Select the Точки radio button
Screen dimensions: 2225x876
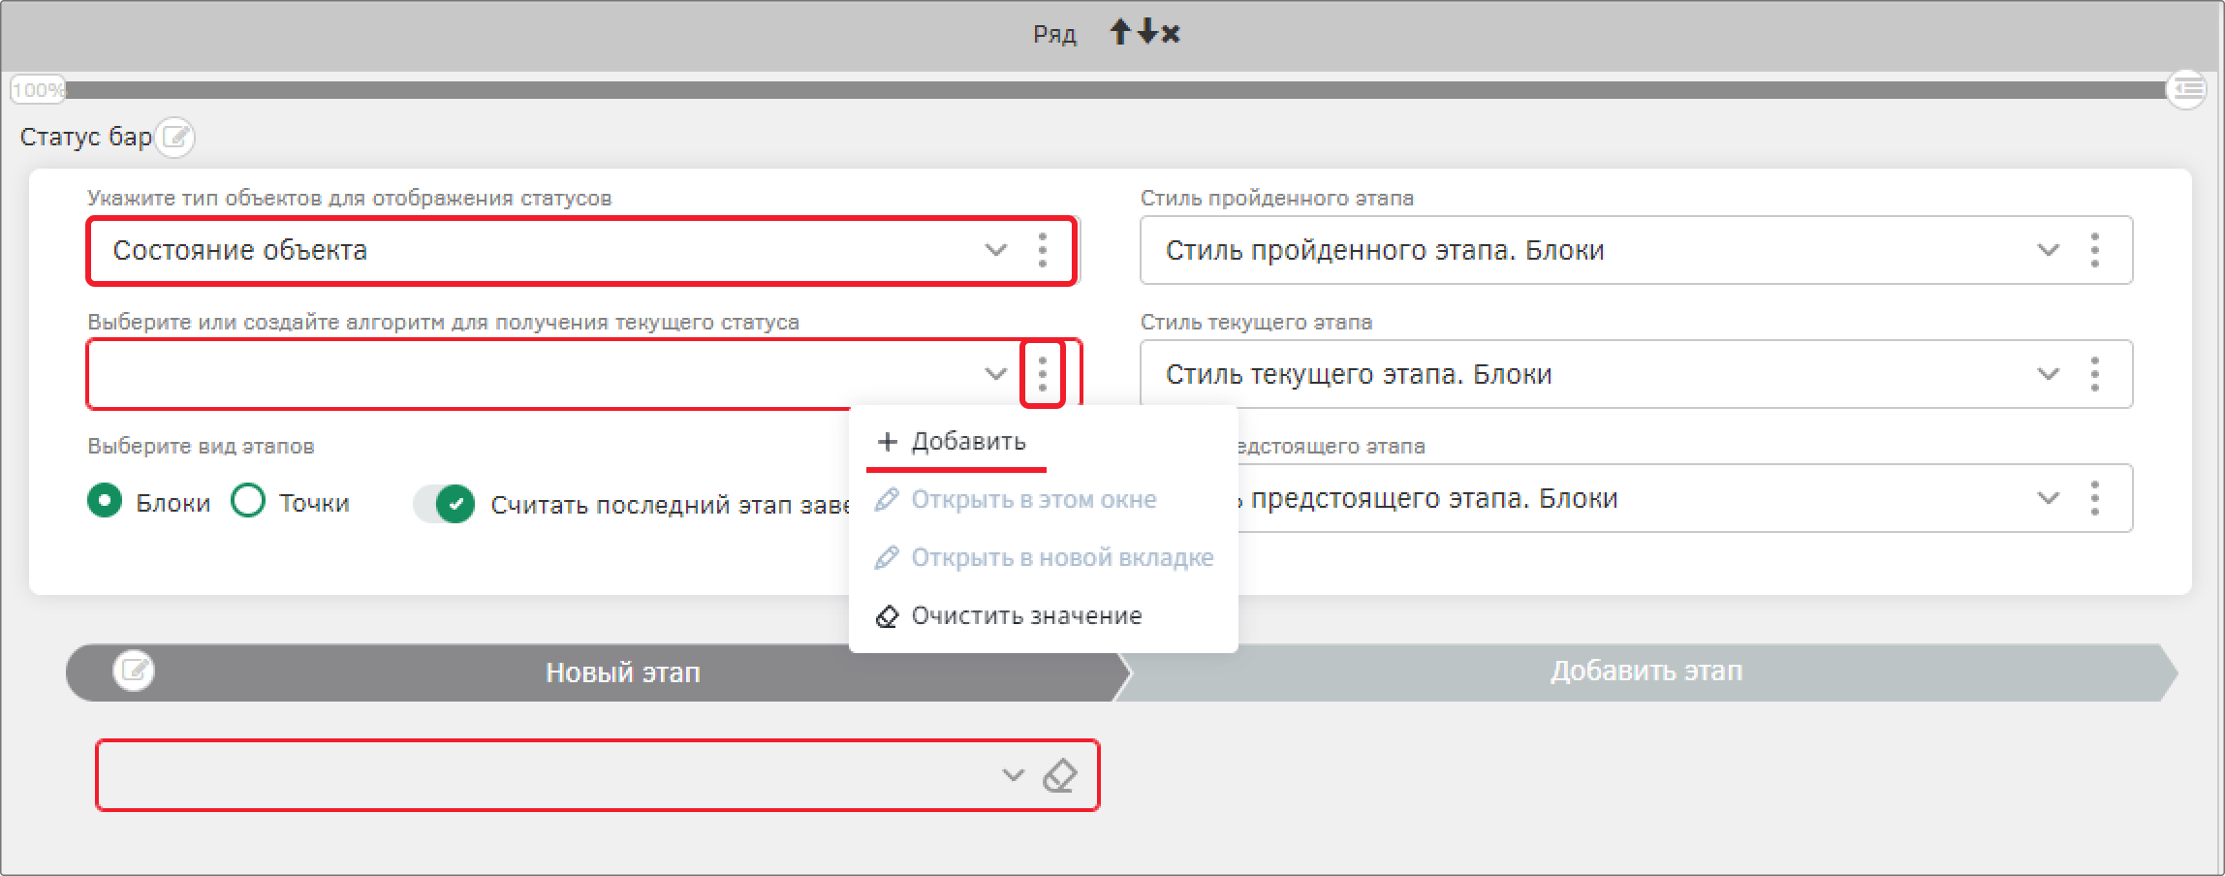[248, 501]
